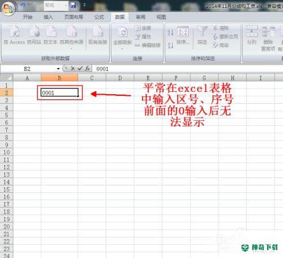Click the Insert Function fx button
283x258 pixels.
87,69
